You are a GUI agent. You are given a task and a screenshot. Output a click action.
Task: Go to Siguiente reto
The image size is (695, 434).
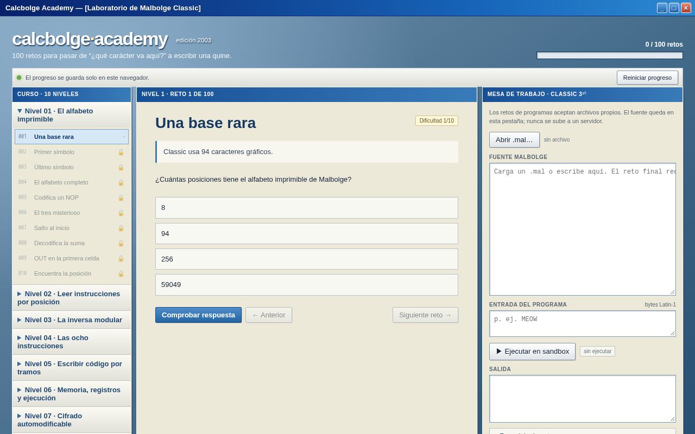425,315
